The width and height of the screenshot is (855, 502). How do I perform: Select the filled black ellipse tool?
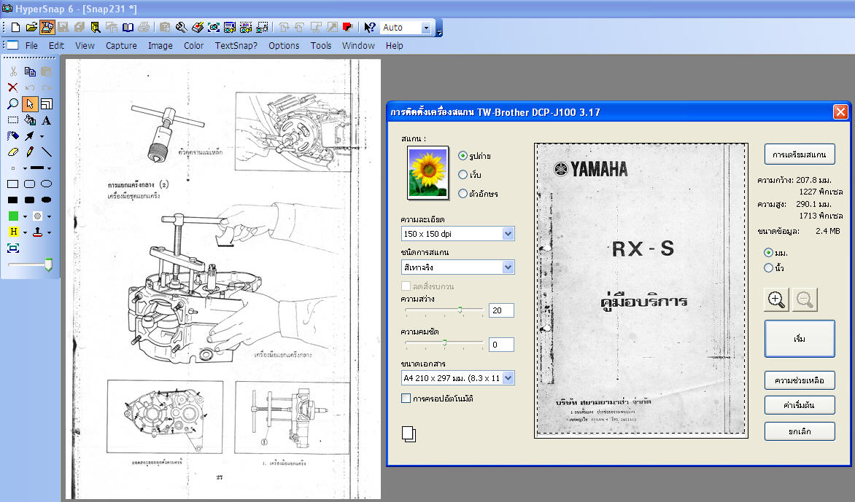47,200
